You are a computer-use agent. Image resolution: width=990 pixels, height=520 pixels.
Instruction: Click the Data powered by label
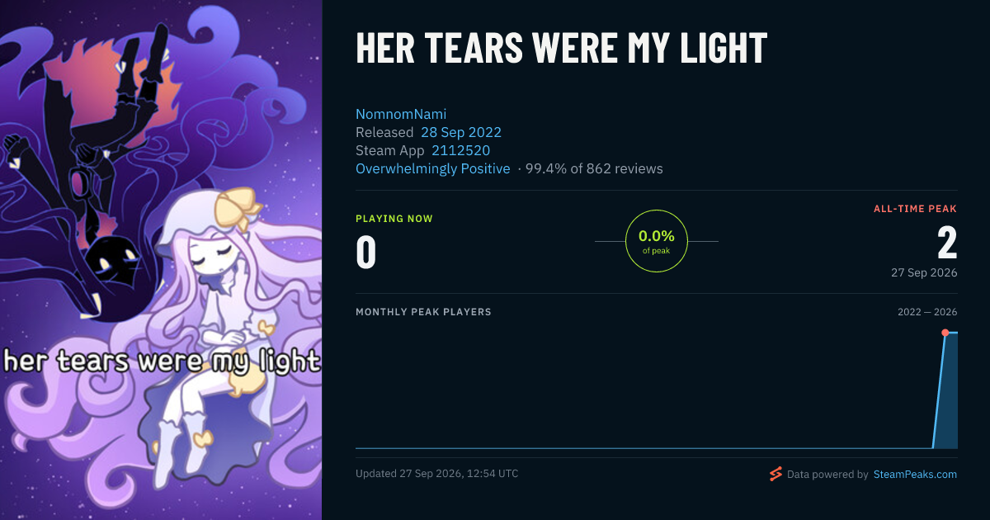click(827, 475)
